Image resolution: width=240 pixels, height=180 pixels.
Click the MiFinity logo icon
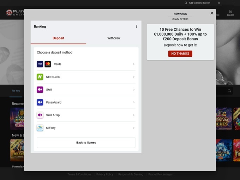(x=40, y=128)
